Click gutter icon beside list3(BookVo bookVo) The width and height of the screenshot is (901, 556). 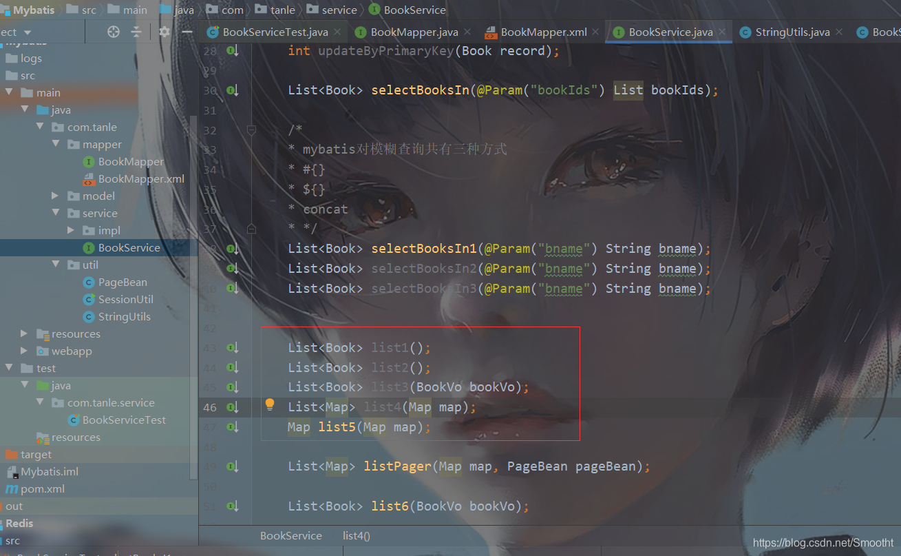[x=233, y=387]
